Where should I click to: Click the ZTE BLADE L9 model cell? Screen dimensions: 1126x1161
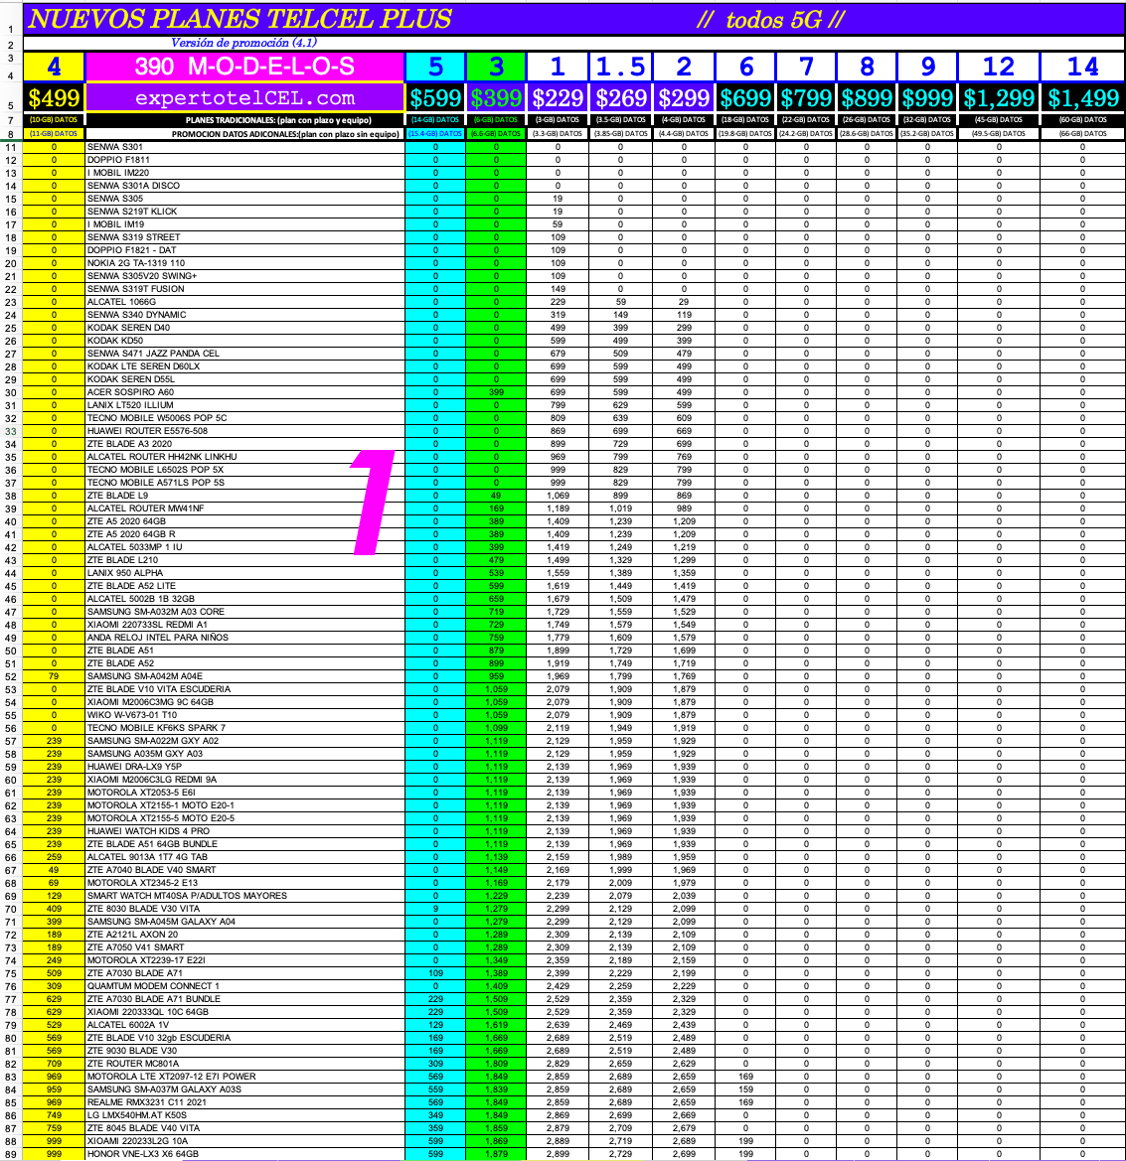[x=244, y=496]
